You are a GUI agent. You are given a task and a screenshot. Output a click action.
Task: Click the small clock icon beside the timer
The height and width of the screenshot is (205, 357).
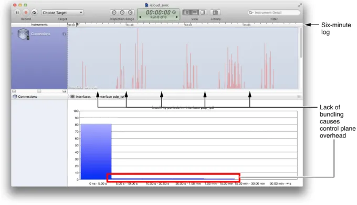click(174, 12)
